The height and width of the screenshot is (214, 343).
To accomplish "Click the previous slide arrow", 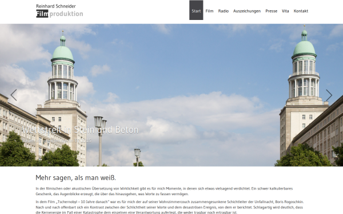I will click(14, 95).
